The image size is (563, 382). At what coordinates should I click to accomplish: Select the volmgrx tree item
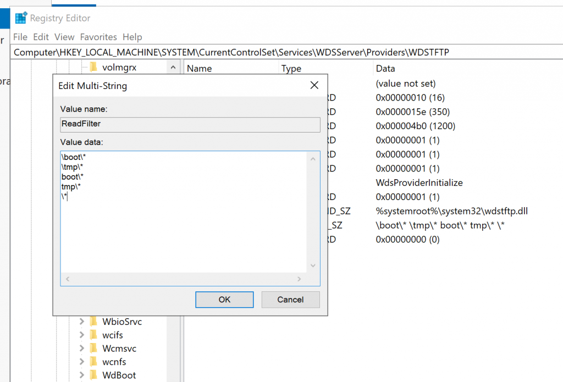pyautogui.click(x=119, y=68)
